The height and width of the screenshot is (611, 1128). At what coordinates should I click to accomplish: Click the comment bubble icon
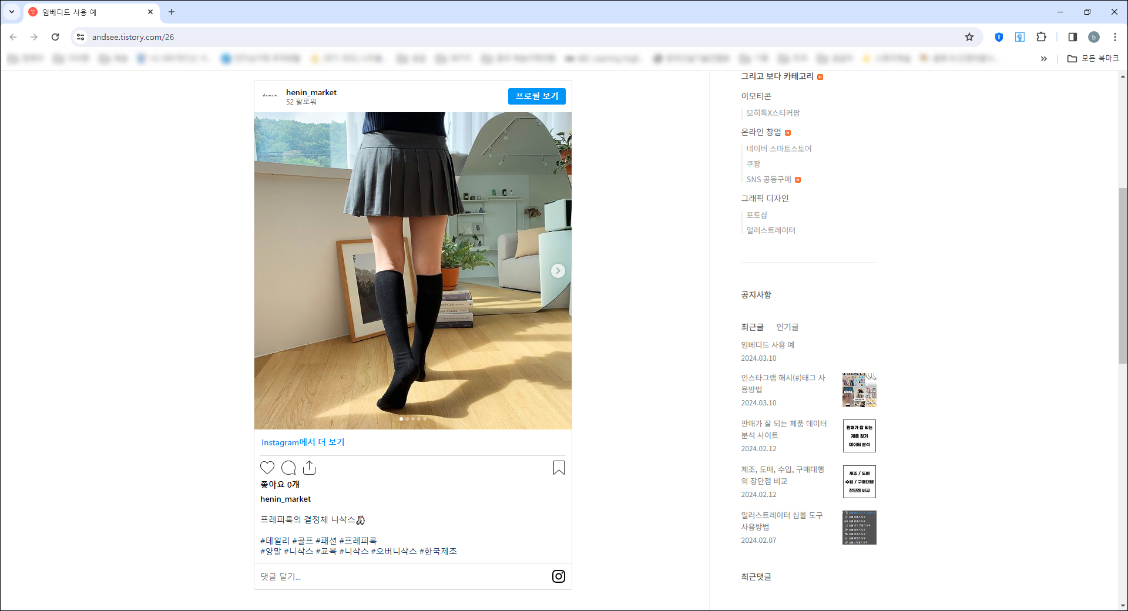click(288, 468)
